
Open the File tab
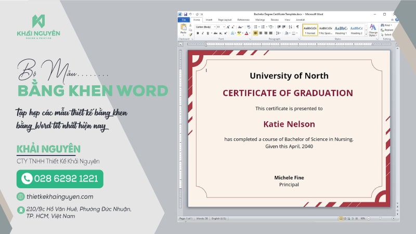point(184,20)
